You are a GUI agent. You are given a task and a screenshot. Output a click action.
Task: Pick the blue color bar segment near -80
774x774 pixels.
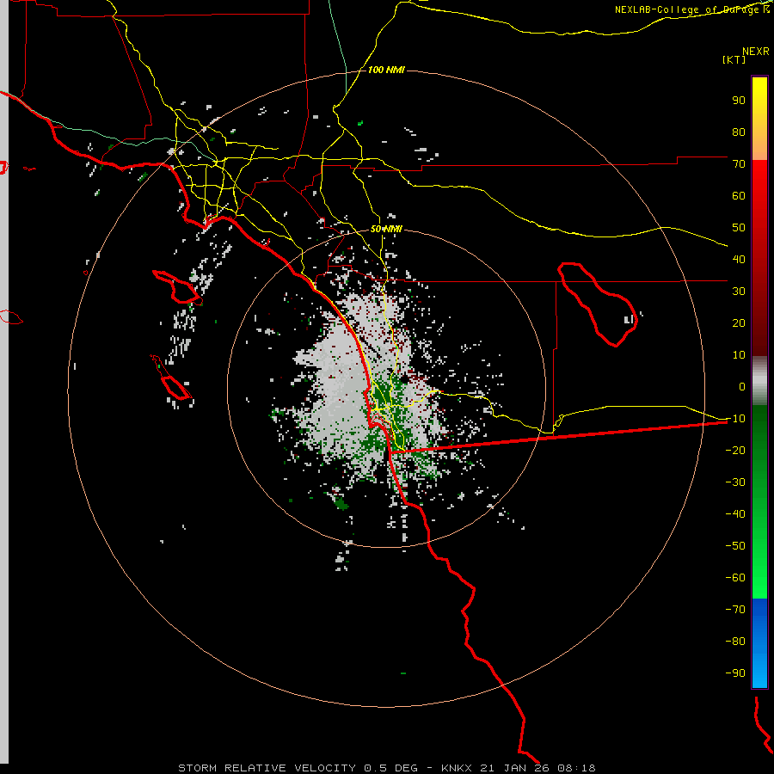759,642
